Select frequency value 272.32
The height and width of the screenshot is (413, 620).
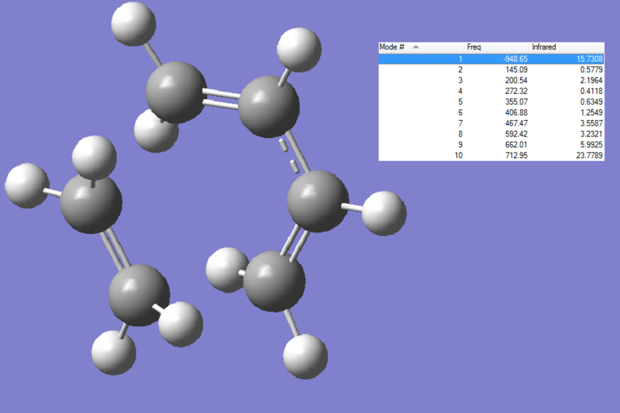click(516, 91)
